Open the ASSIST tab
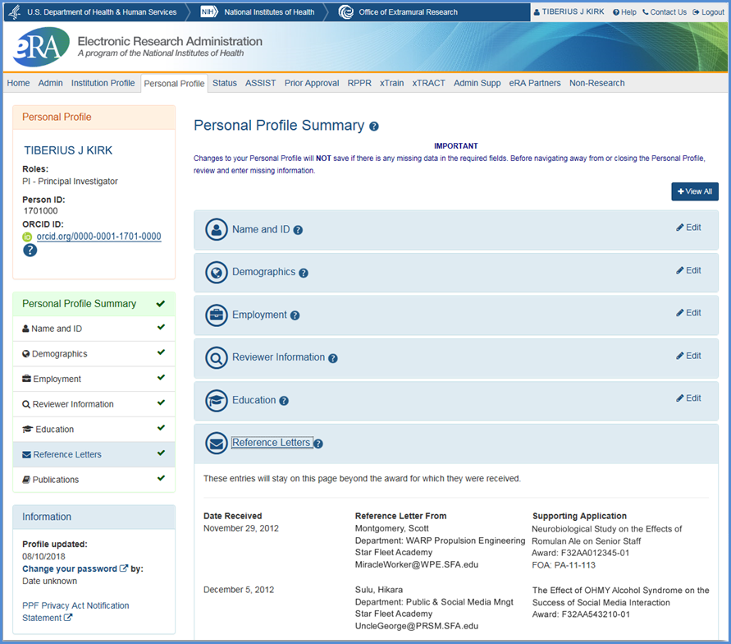Viewport: 731px width, 644px height. coord(261,83)
